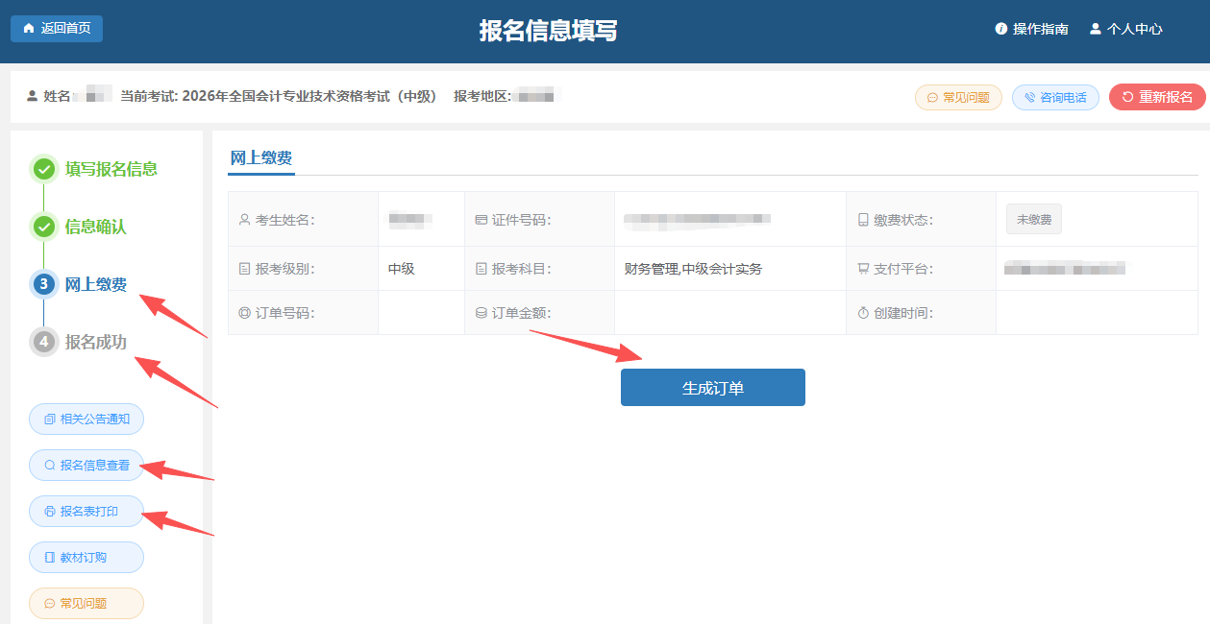Click the form icon beside 报考科目
This screenshot has width=1210, height=624.
coord(481,269)
